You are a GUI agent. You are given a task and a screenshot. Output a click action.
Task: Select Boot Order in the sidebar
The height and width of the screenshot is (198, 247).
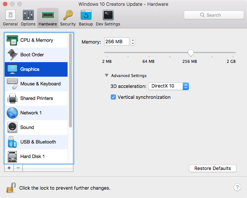tap(36, 54)
